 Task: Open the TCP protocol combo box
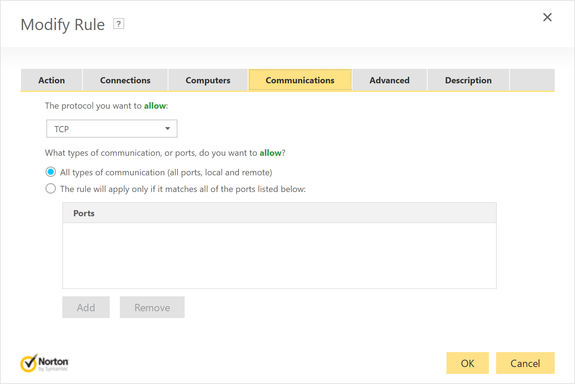(x=105, y=129)
